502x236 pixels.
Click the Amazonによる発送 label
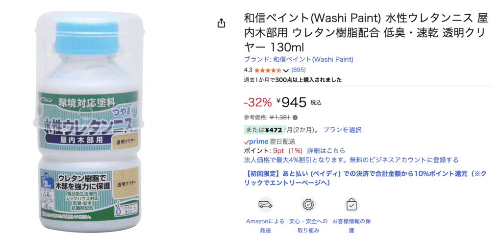(265, 226)
